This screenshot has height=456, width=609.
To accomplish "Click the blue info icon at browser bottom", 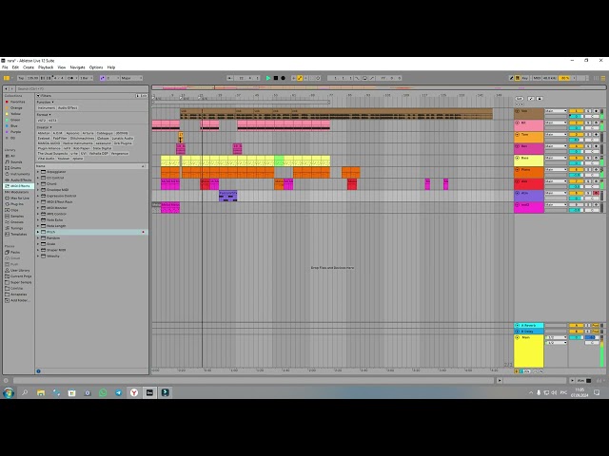I will [x=38, y=371].
